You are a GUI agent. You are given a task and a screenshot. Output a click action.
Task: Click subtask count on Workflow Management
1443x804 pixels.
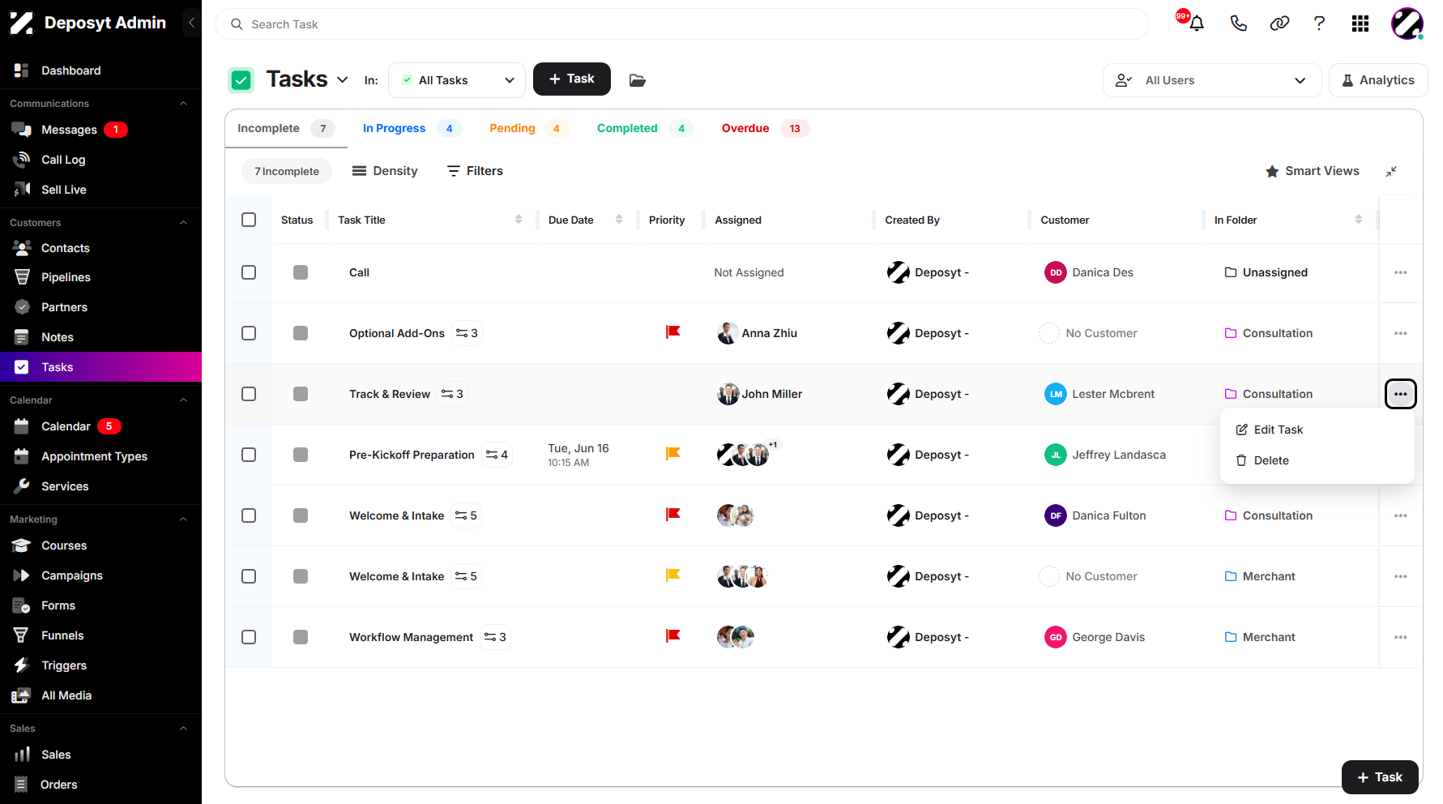pyautogui.click(x=495, y=637)
